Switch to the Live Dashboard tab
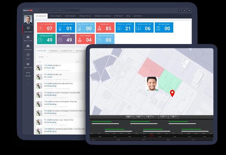 tap(42, 16)
